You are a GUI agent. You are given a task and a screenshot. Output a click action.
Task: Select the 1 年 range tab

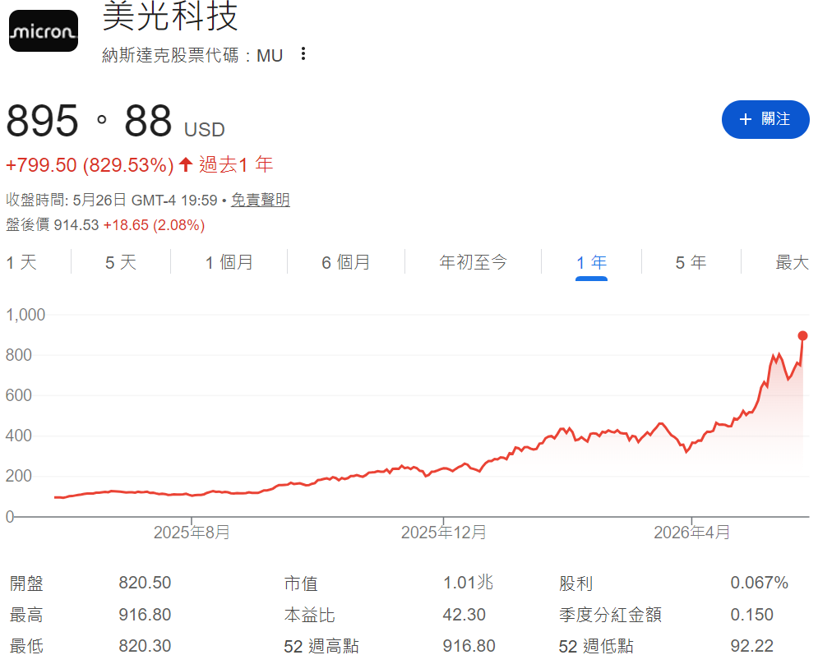pyautogui.click(x=592, y=262)
